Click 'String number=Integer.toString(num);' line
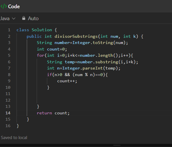Viewport: 172px width, 147px height. click(82, 43)
